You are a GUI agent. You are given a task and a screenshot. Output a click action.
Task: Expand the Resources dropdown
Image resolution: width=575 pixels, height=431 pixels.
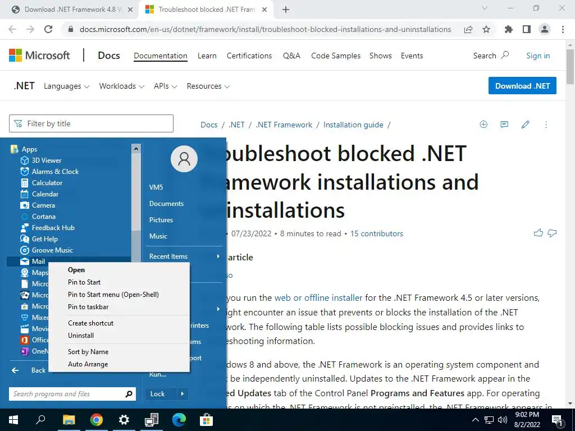tap(208, 86)
